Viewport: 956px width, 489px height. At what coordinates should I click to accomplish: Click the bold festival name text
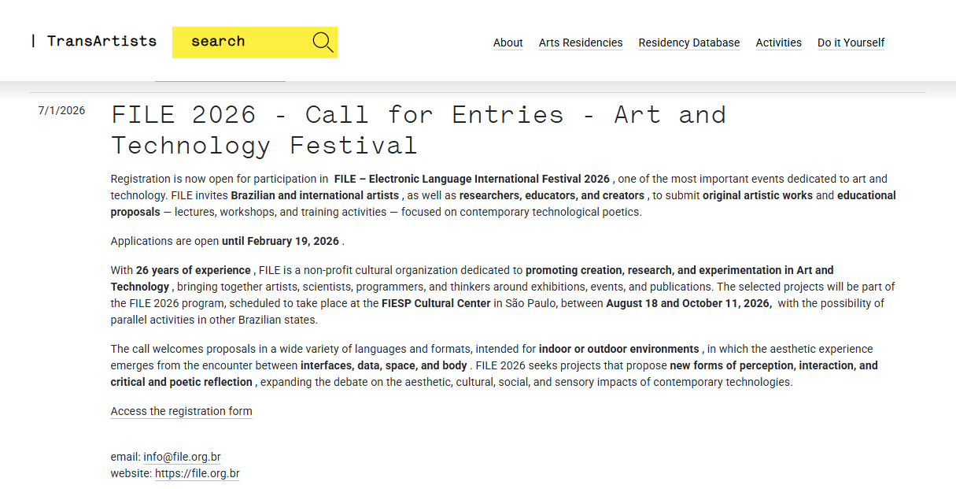click(471, 179)
